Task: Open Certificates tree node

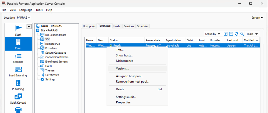Action: tap(52, 75)
